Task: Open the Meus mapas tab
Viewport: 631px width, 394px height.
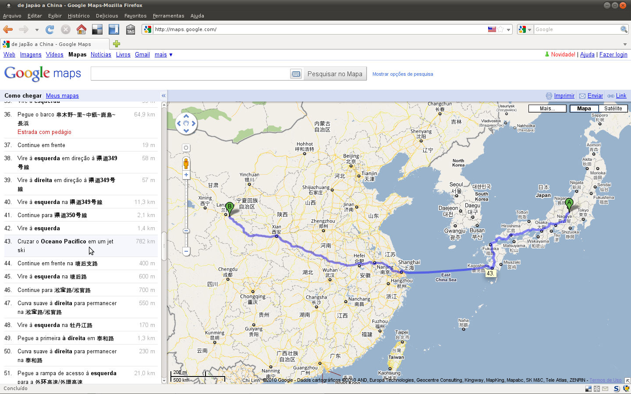Action: click(x=62, y=96)
